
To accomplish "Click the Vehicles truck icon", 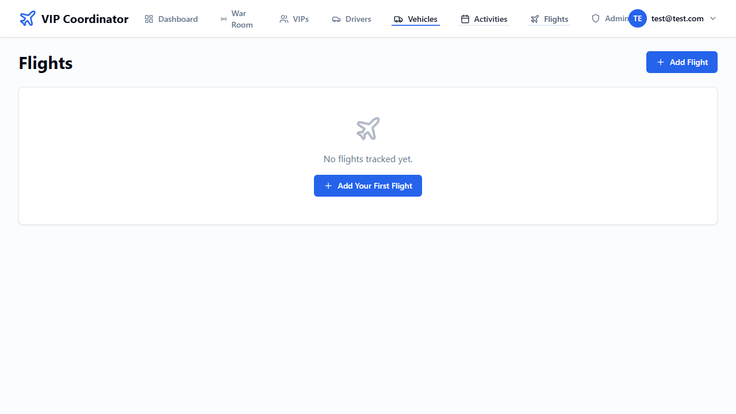I will point(398,19).
